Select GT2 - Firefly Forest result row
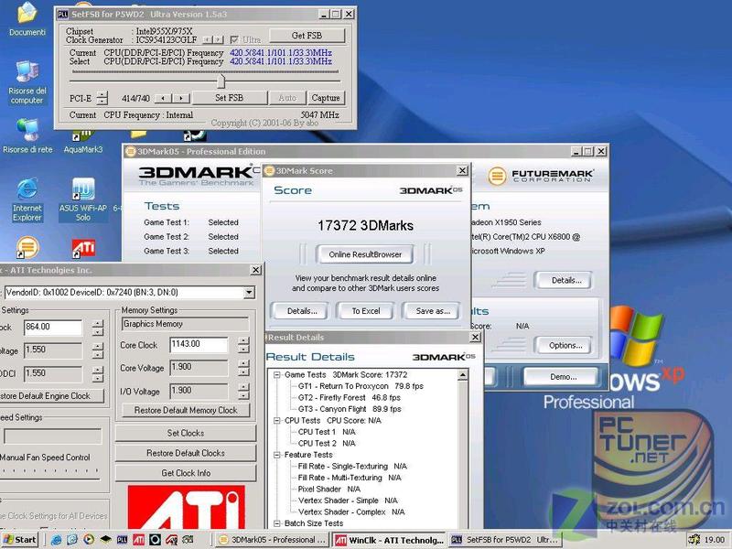732x549 pixels. pos(350,398)
